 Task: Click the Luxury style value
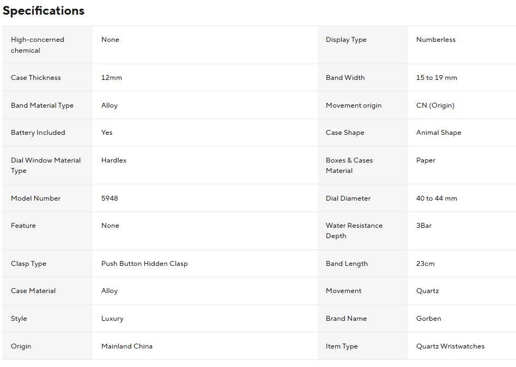[x=112, y=319]
